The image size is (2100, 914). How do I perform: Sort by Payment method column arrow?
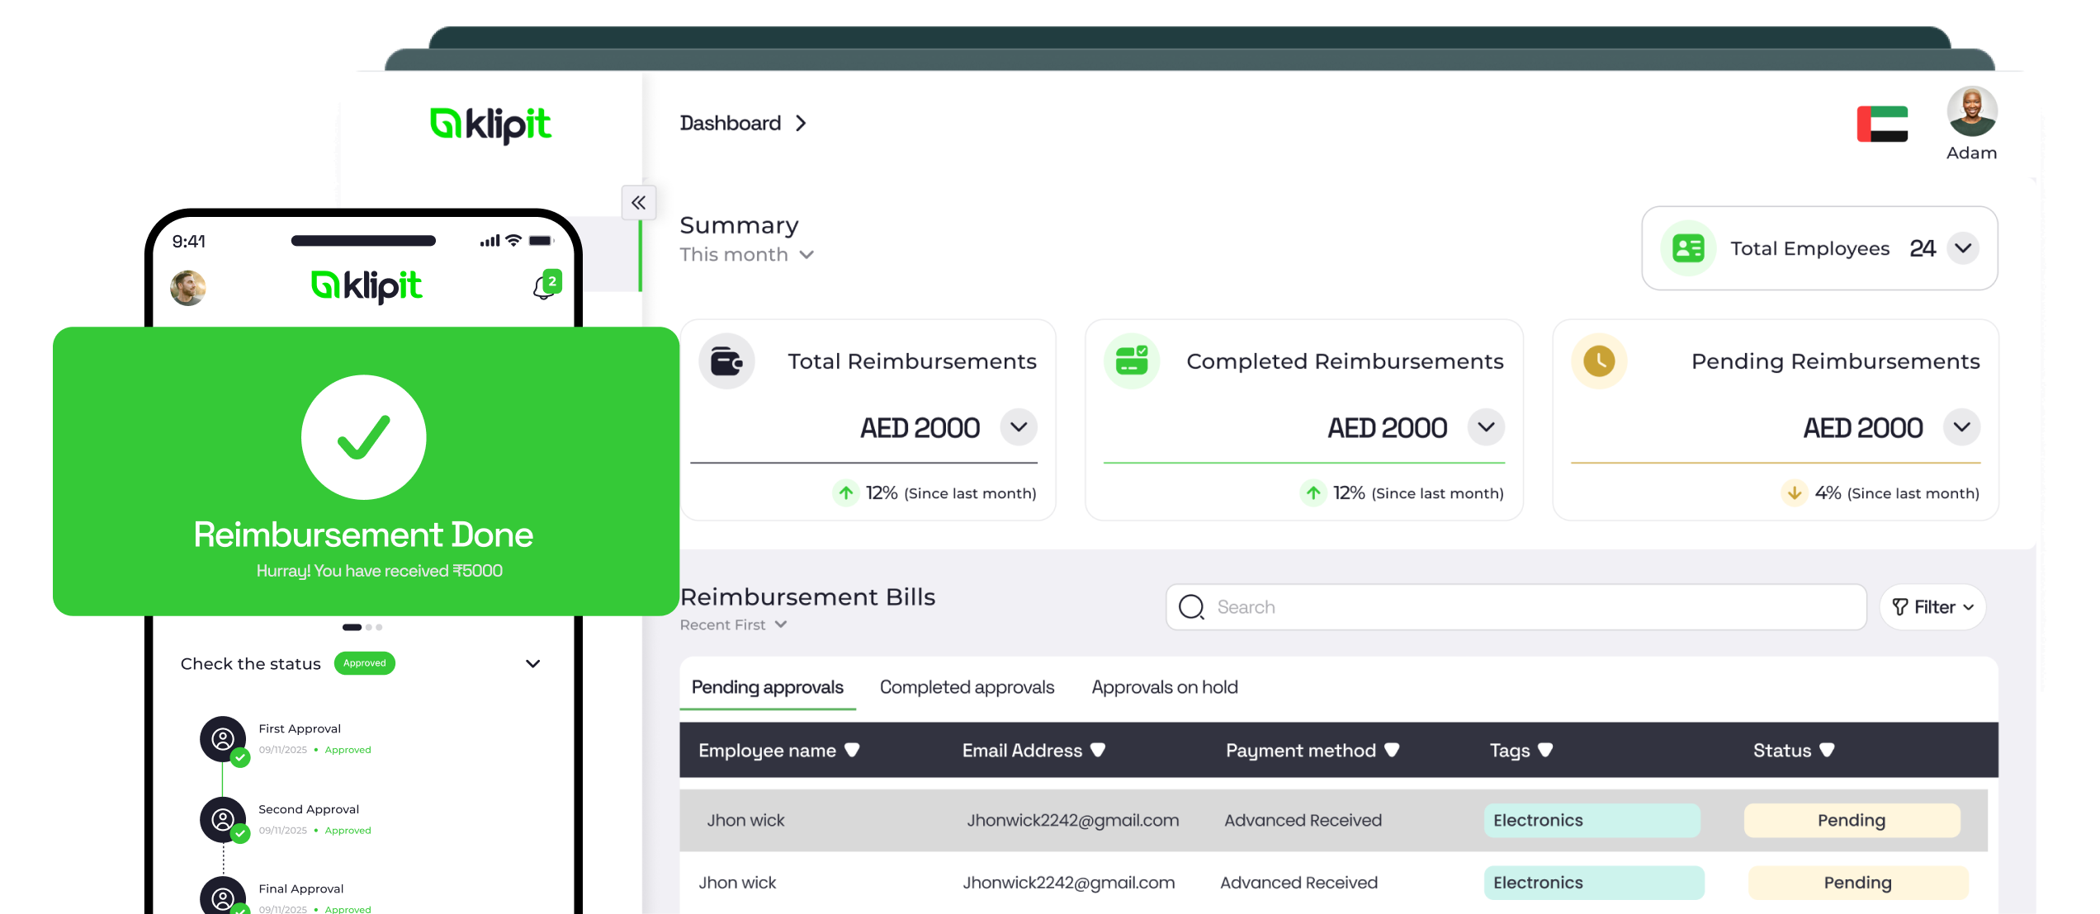click(x=1392, y=750)
